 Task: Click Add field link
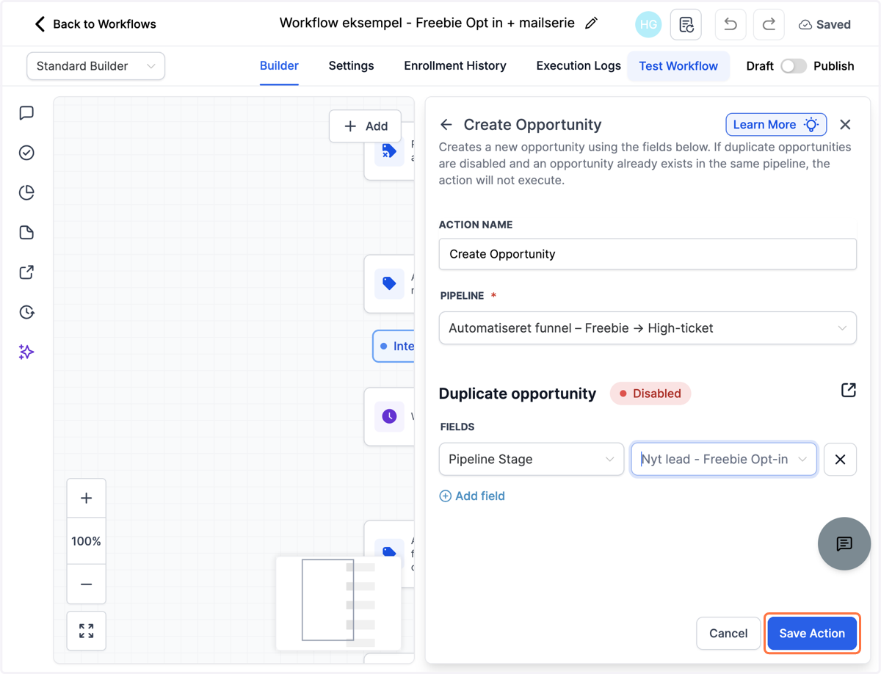[472, 496]
